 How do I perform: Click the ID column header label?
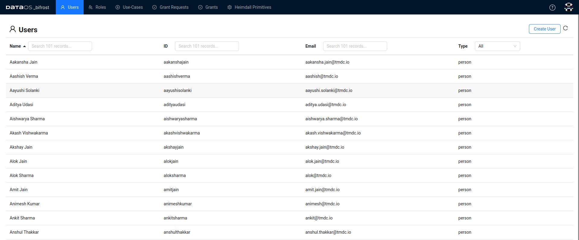tap(166, 46)
